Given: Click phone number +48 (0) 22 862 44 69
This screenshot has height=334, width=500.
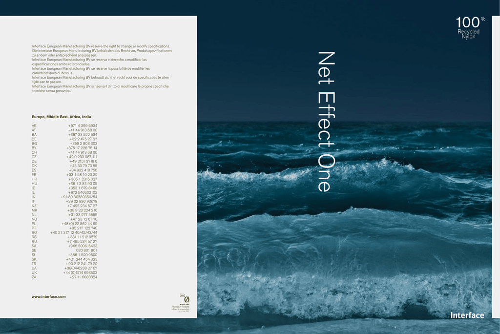Looking at the screenshot, I should [80, 224].
